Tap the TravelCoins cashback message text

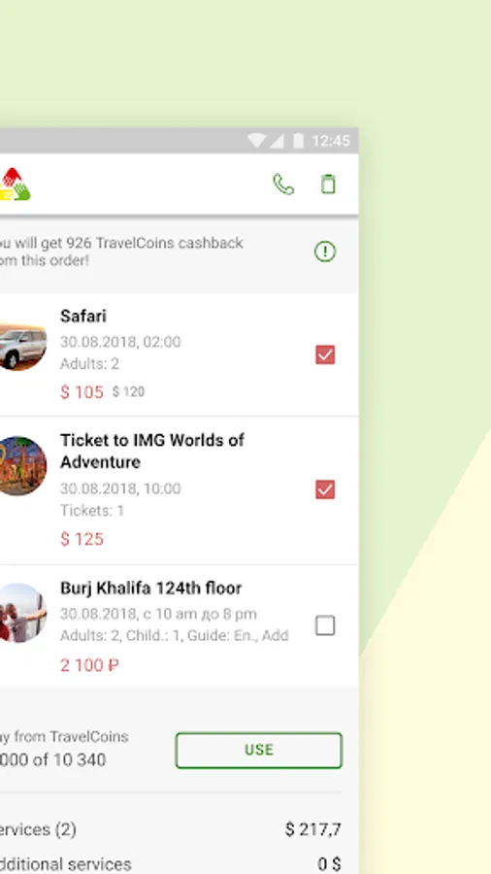click(121, 252)
